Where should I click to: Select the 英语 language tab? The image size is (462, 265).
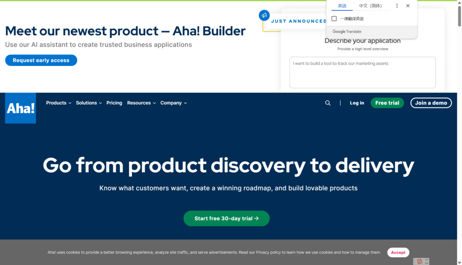tap(342, 6)
